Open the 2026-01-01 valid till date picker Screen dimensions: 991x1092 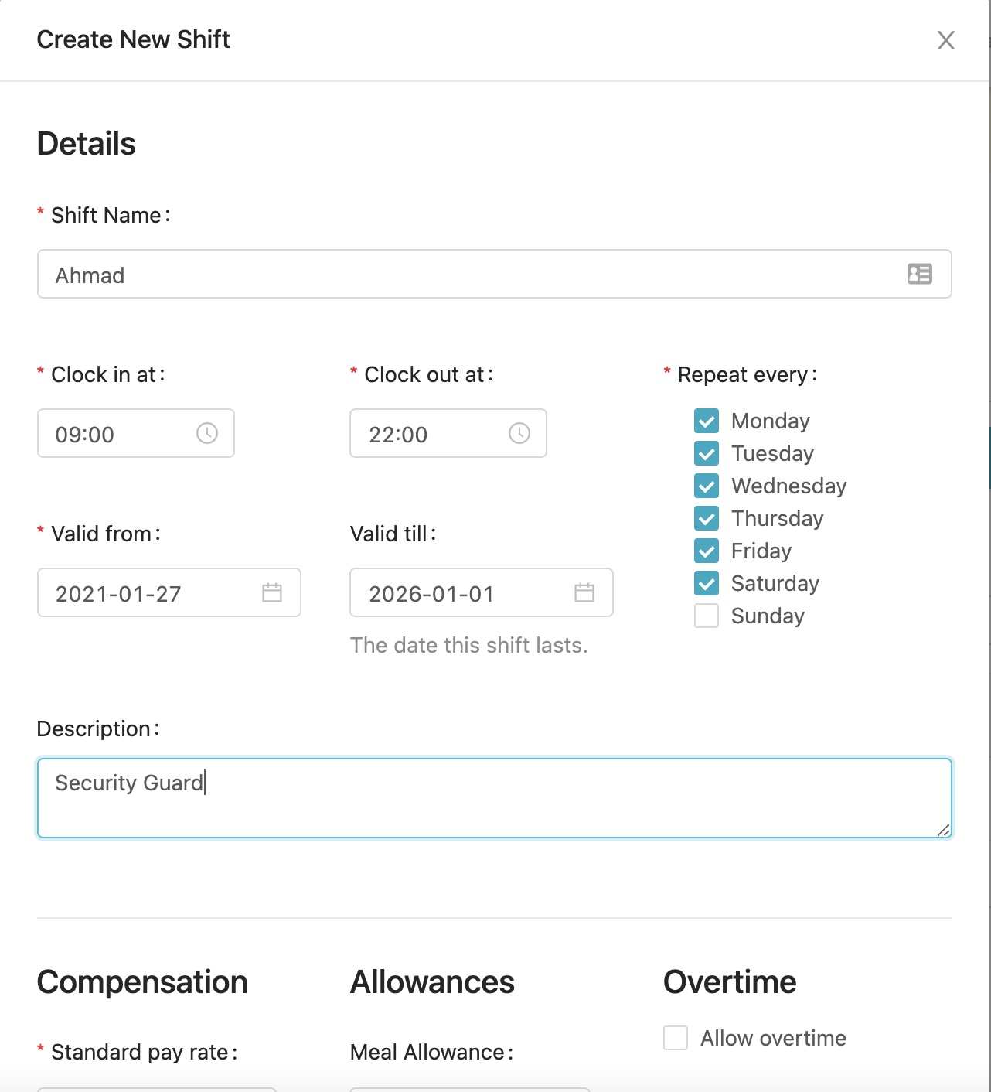point(482,592)
